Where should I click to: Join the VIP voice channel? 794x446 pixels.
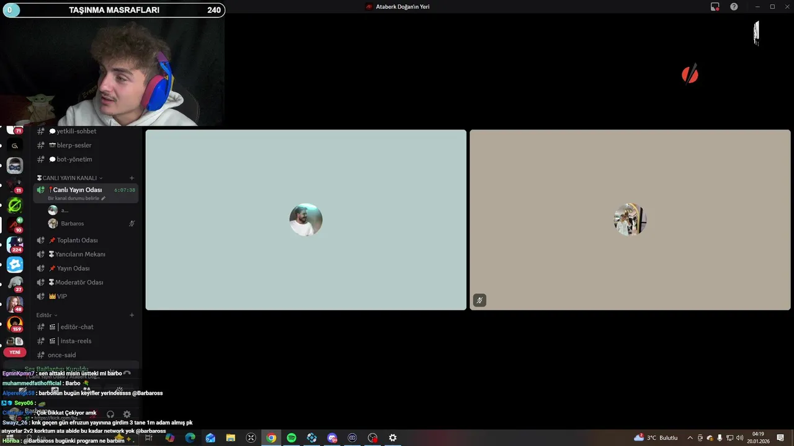click(x=87, y=296)
